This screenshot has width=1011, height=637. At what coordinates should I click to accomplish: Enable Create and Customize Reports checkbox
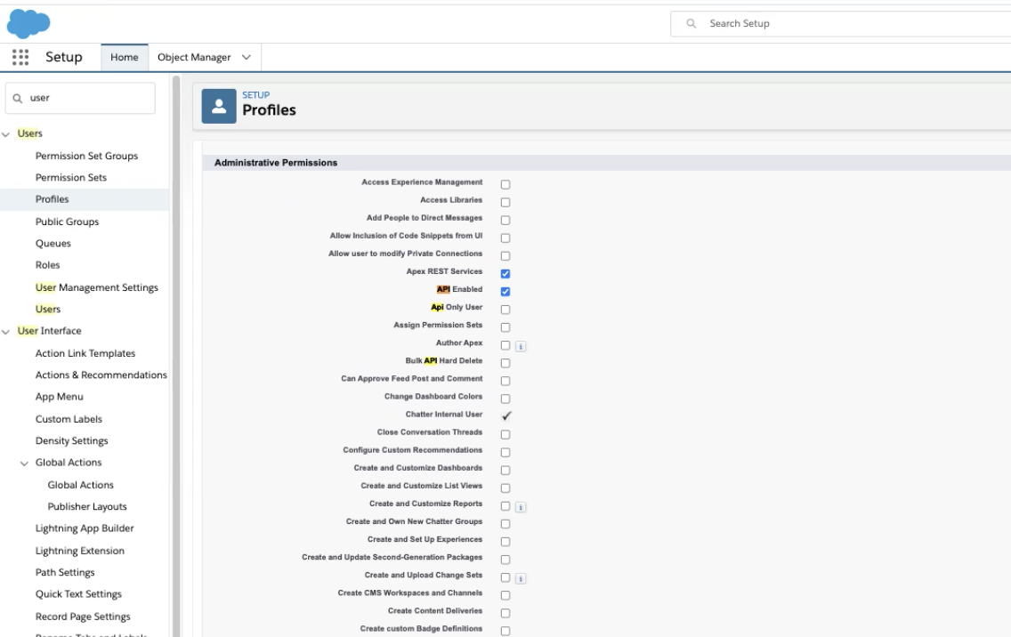tap(505, 506)
